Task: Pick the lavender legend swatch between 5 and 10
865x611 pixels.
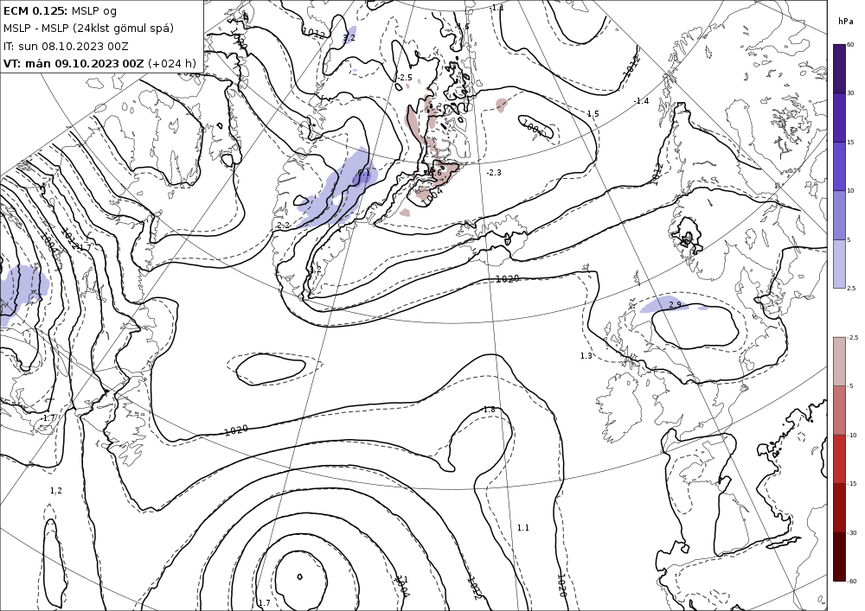Action: 839,215
